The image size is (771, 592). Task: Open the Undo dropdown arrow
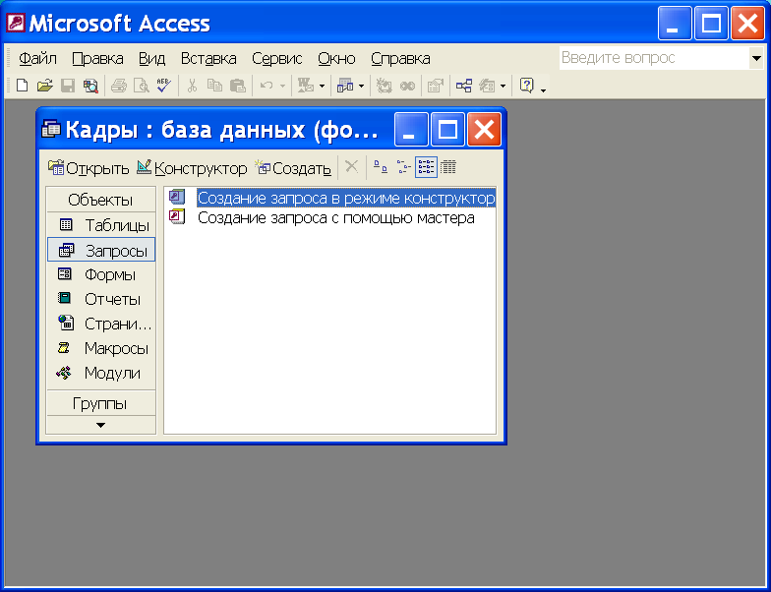coord(282,87)
